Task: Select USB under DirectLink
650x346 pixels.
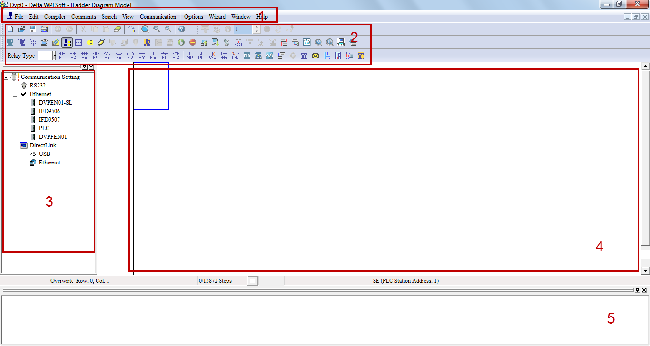Action: [x=44, y=154]
